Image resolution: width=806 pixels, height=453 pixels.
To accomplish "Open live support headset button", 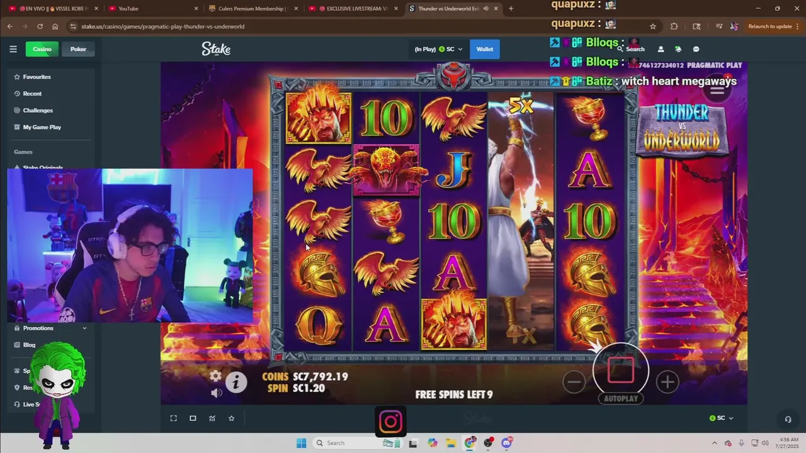I will (788, 419).
